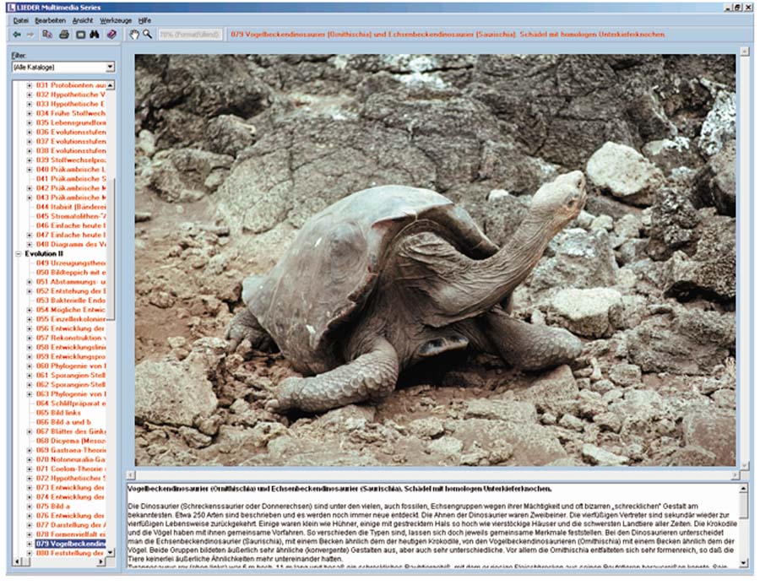Open the Werkzeuge menu
The height and width of the screenshot is (585, 760).
tap(115, 19)
